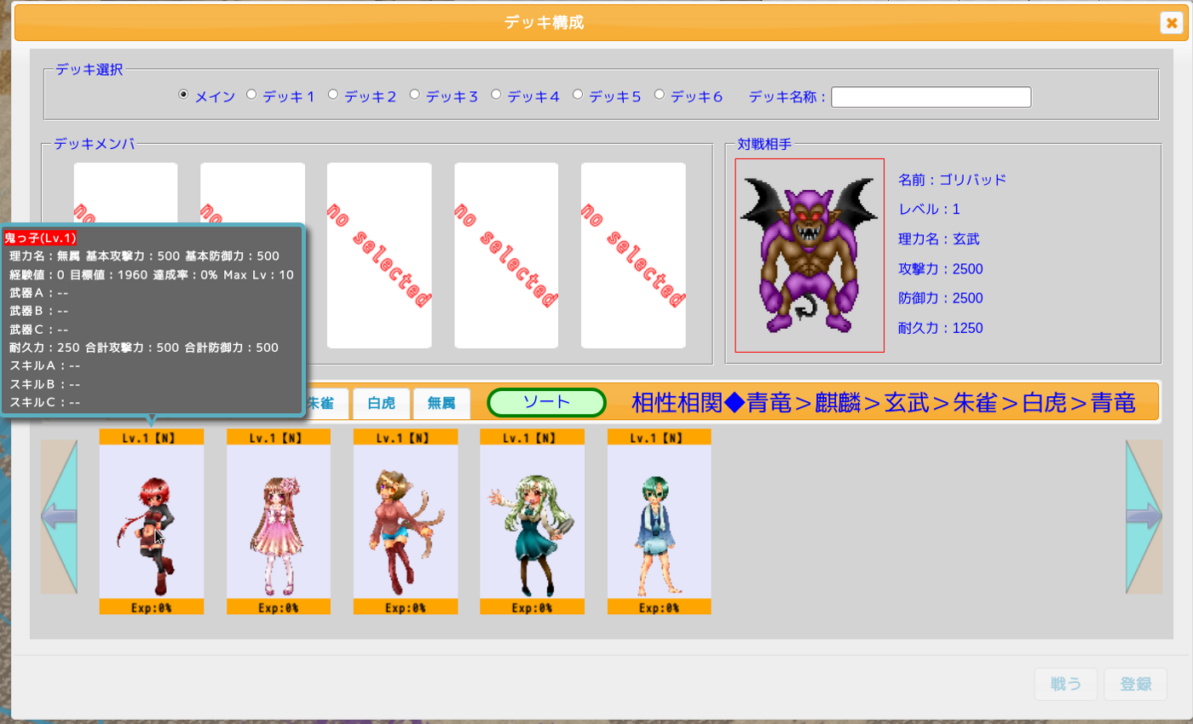Click the 登録 button
Image resolution: width=1193 pixels, height=724 pixels.
pos(1136,684)
